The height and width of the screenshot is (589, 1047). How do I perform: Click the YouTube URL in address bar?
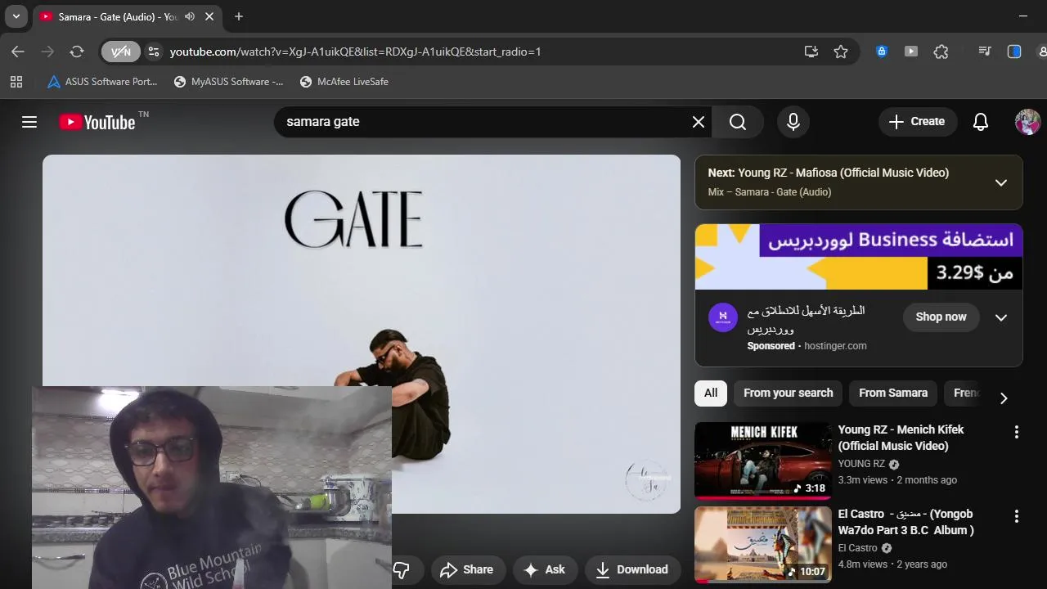pos(355,52)
